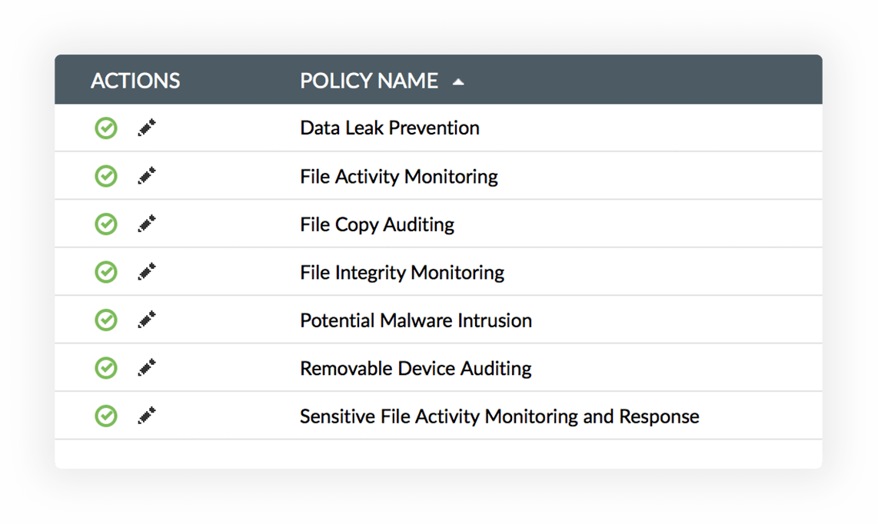Edit the Data Leak Prevention policy
Viewport: 878px width, 524px height.
coord(147,128)
